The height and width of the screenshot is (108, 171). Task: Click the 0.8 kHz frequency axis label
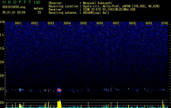tap(2, 76)
